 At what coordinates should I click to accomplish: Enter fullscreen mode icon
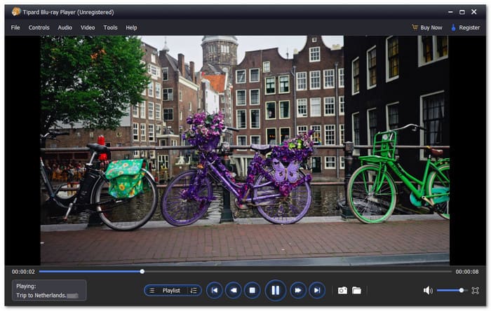coord(476,290)
